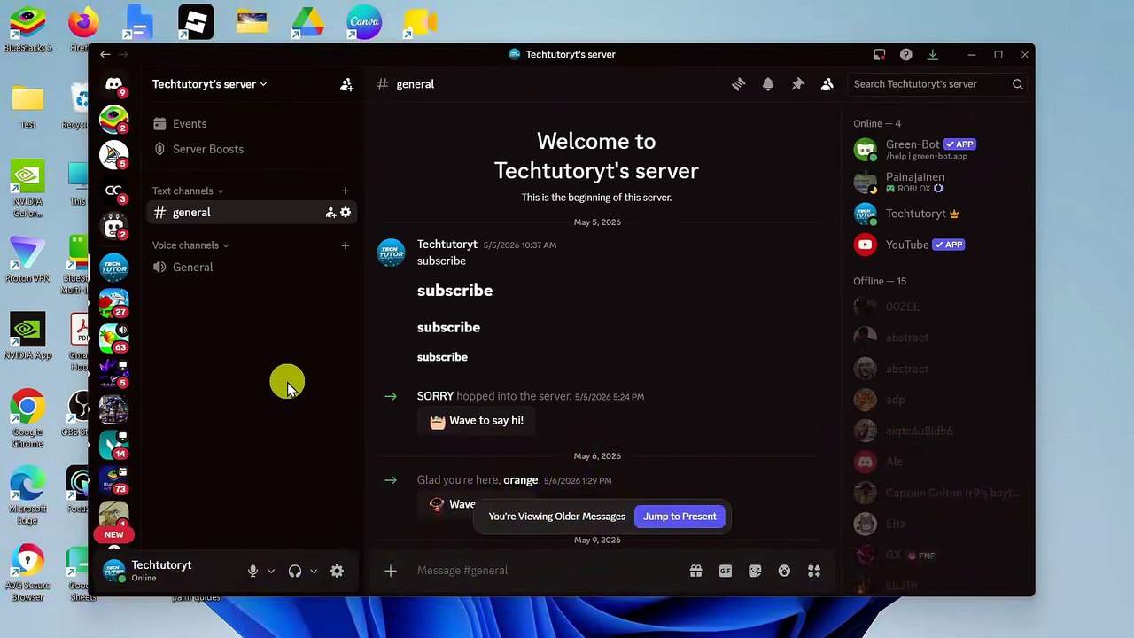Image resolution: width=1134 pixels, height=638 pixels.
Task: Collapse the Voice channels category
Action: 190,245
